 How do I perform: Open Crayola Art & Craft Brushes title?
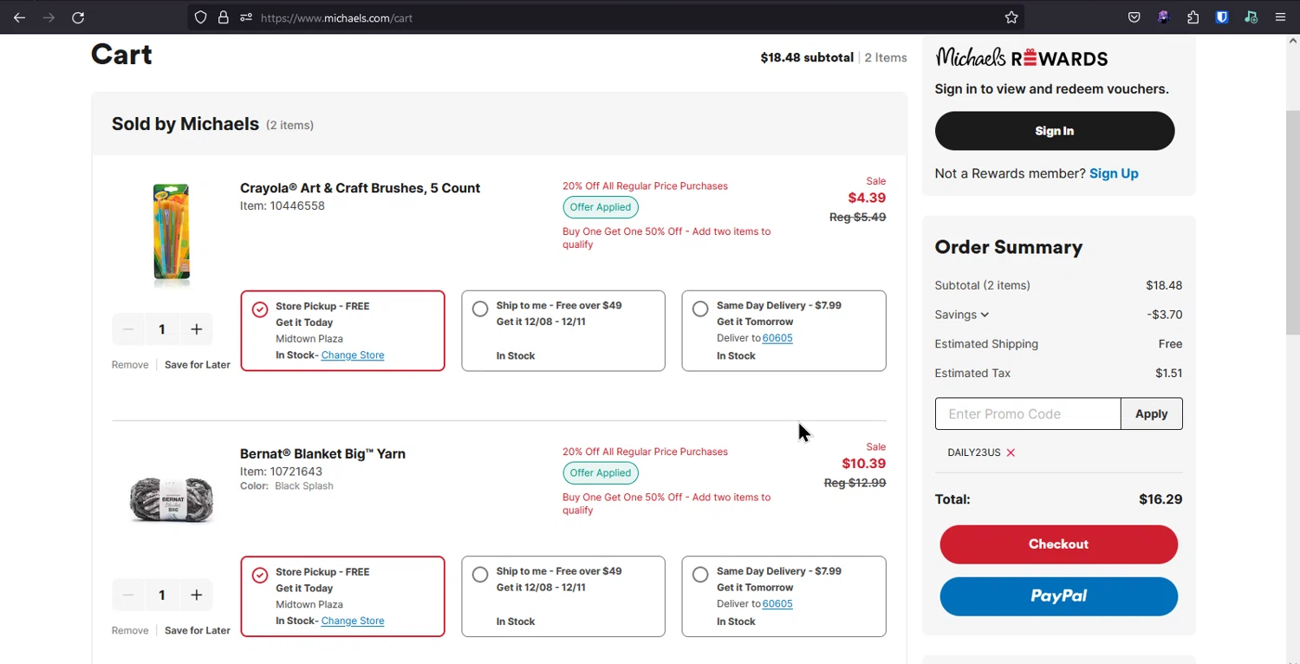(x=360, y=188)
